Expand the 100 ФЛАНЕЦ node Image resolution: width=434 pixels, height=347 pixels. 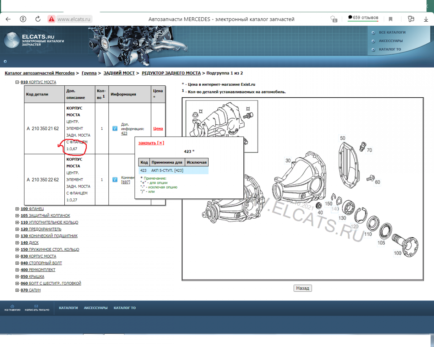tap(17, 209)
